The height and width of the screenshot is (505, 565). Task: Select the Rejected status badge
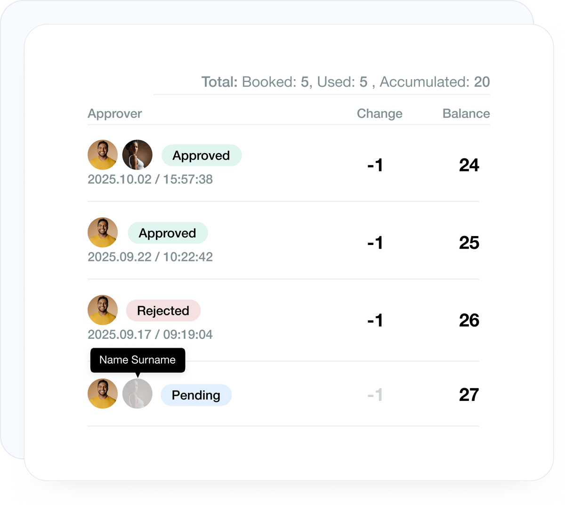163,310
